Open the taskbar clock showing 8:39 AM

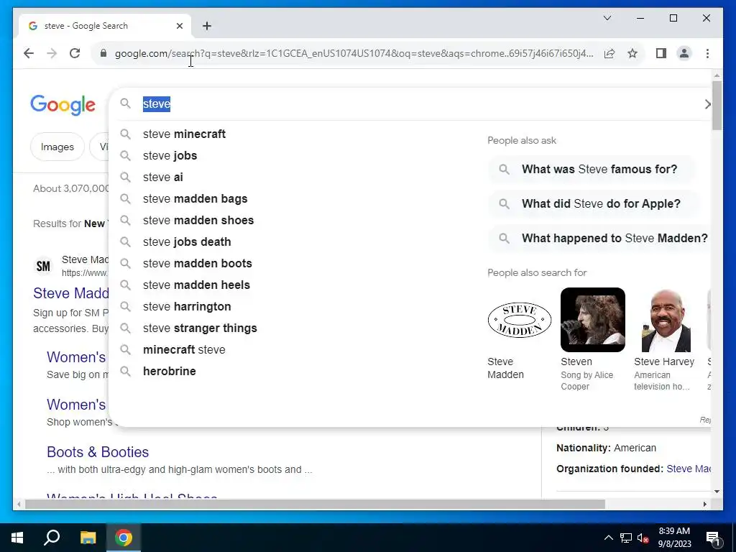pyautogui.click(x=674, y=538)
